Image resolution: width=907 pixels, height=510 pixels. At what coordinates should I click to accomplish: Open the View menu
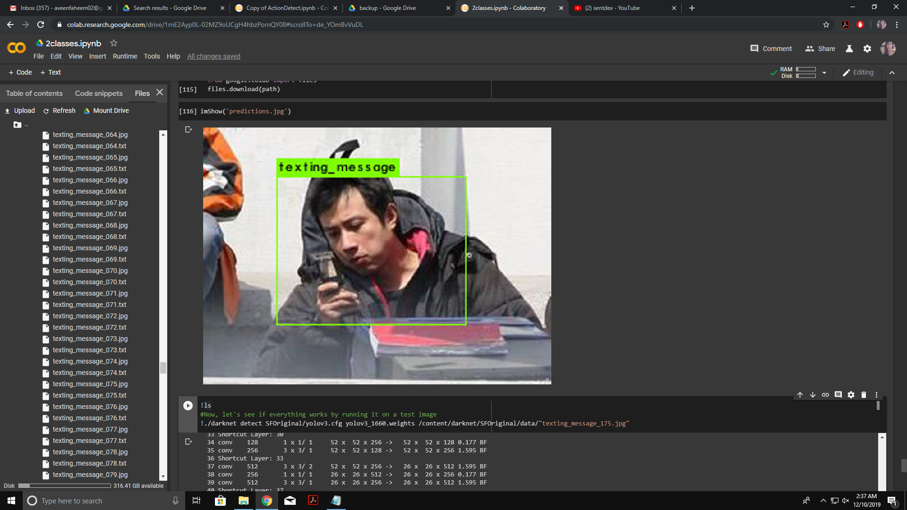tap(75, 56)
